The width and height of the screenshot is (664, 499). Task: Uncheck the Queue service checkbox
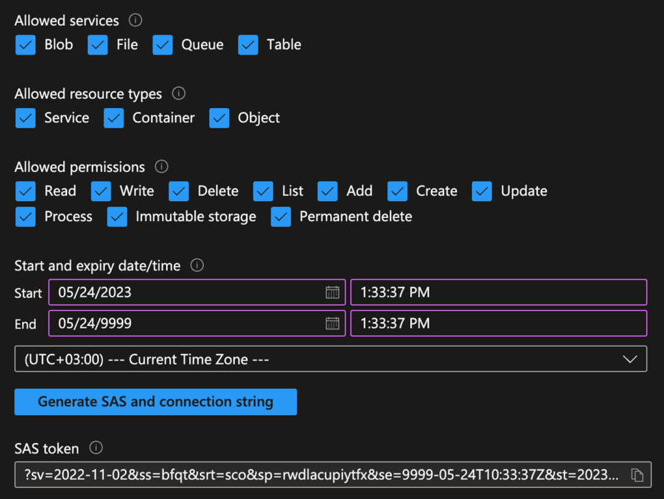click(163, 45)
